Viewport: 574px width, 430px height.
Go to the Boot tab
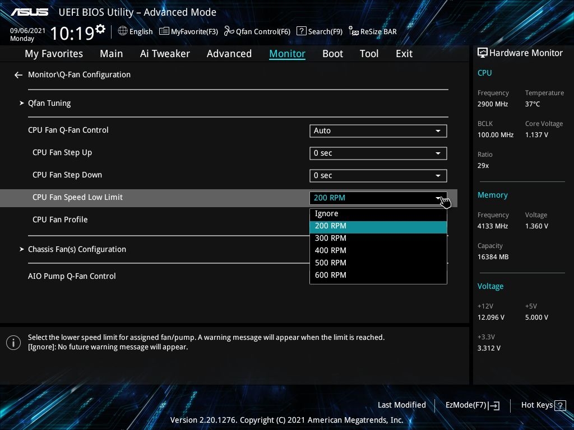click(332, 54)
